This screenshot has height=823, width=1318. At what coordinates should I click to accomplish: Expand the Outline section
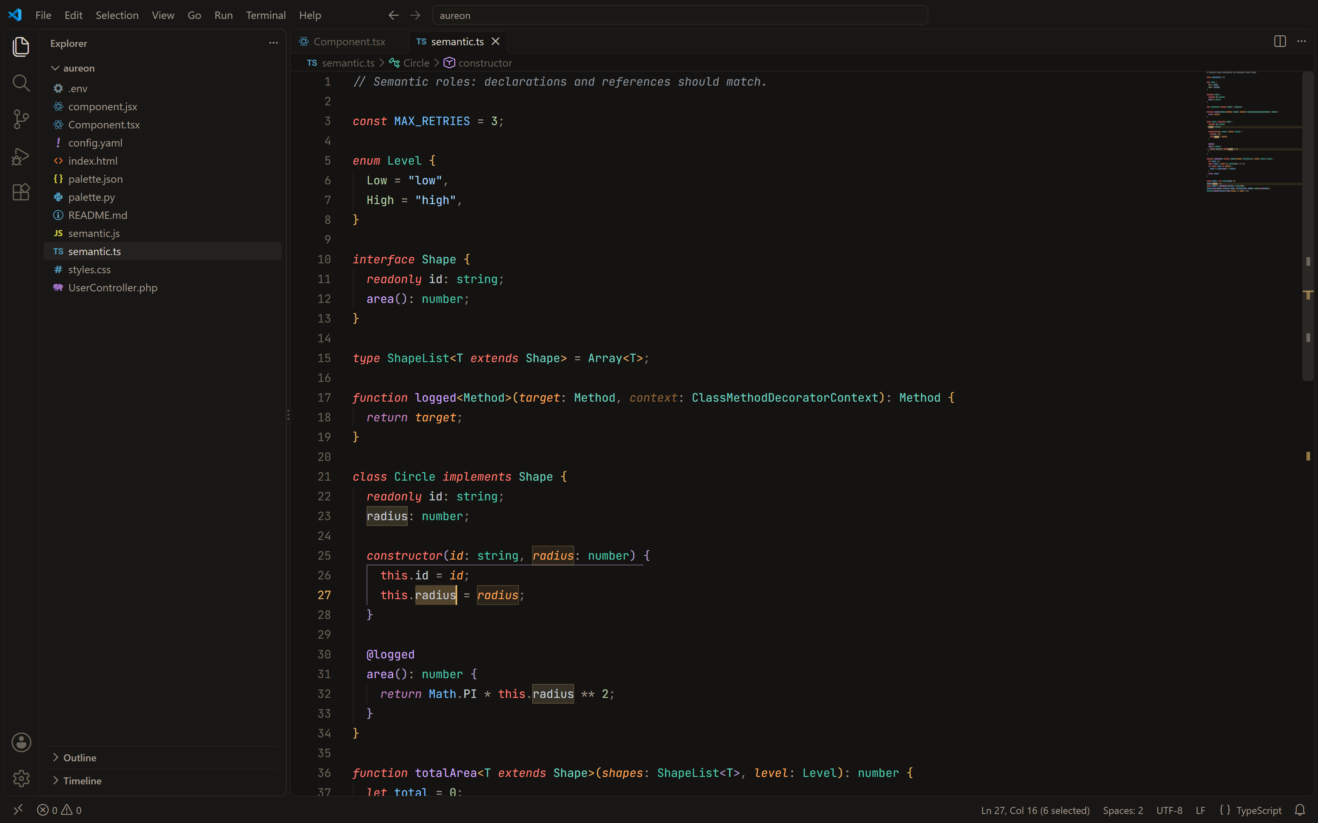163,757
